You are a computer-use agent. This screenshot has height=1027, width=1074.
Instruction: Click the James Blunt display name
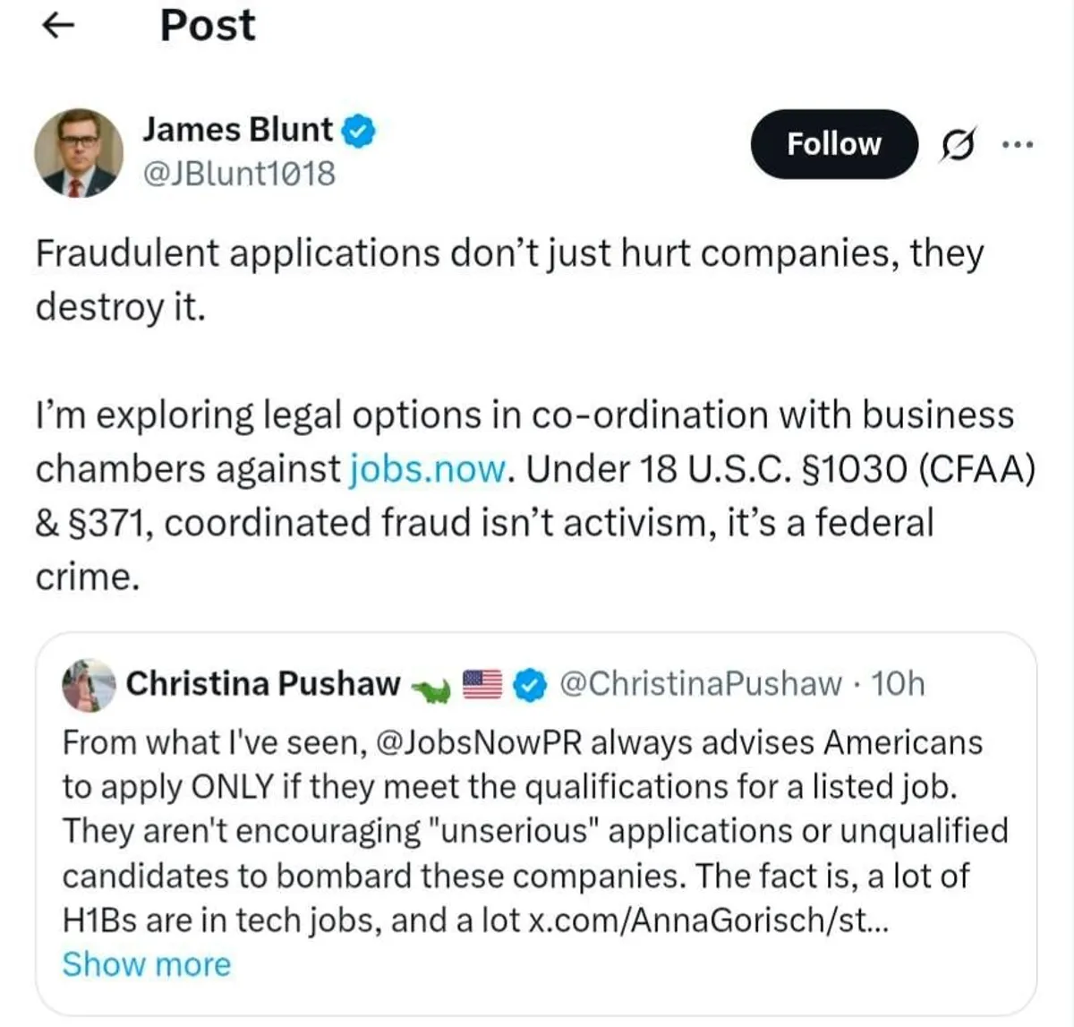237,130
